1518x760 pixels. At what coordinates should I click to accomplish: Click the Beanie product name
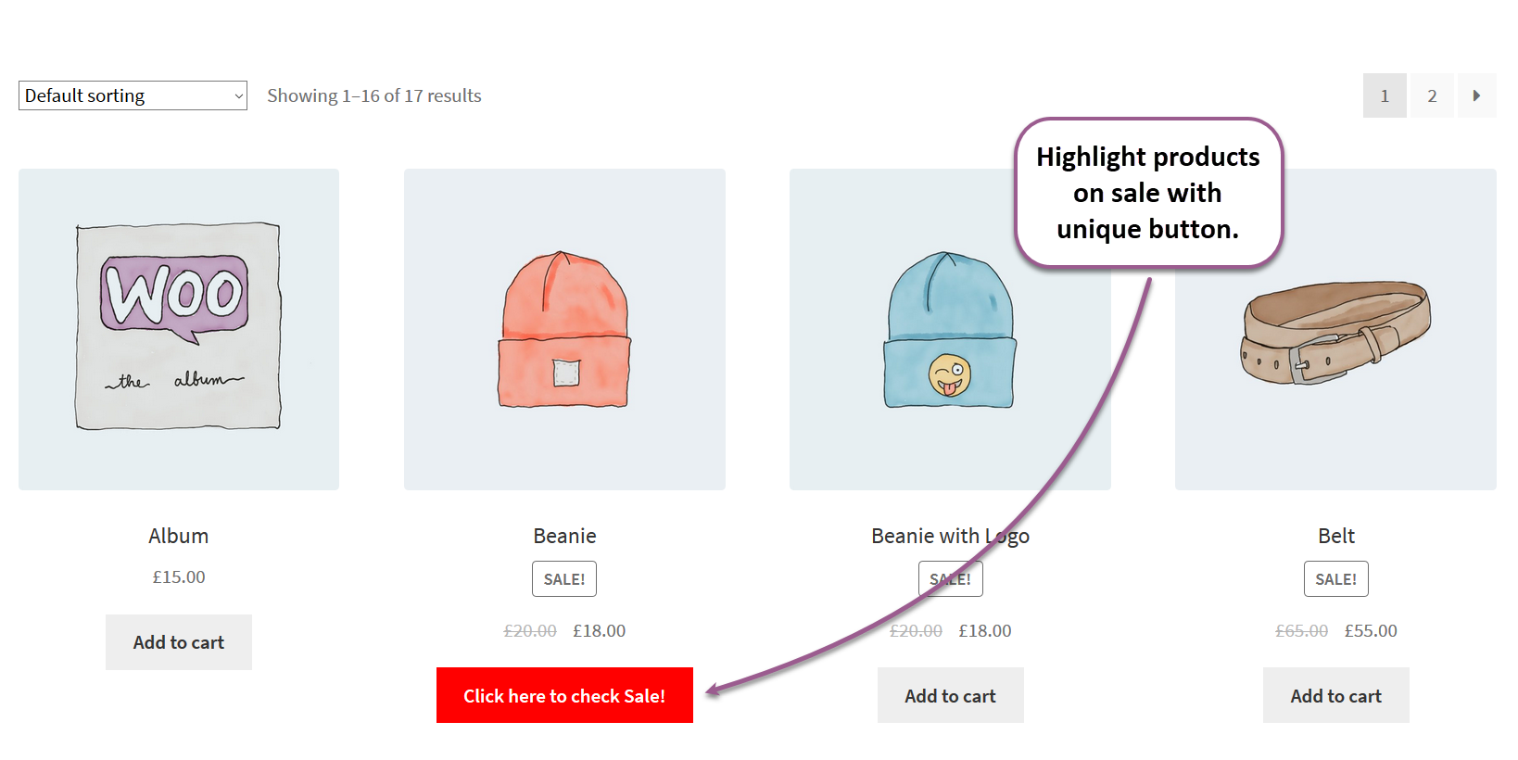564,536
